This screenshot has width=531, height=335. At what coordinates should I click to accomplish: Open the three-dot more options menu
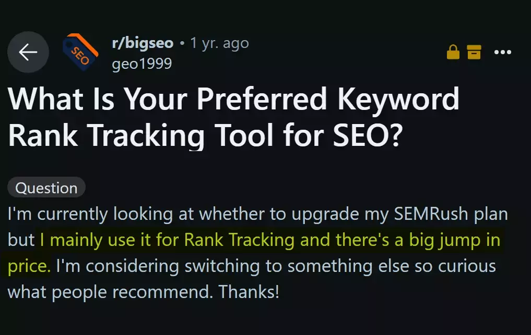pyautogui.click(x=503, y=52)
